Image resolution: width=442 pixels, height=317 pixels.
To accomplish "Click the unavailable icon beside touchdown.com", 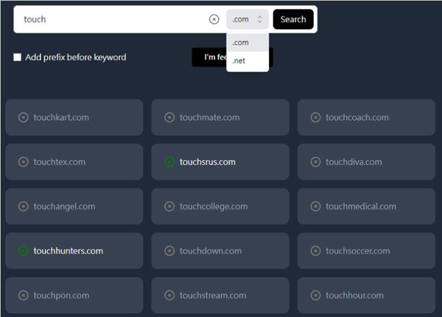I will (170, 251).
